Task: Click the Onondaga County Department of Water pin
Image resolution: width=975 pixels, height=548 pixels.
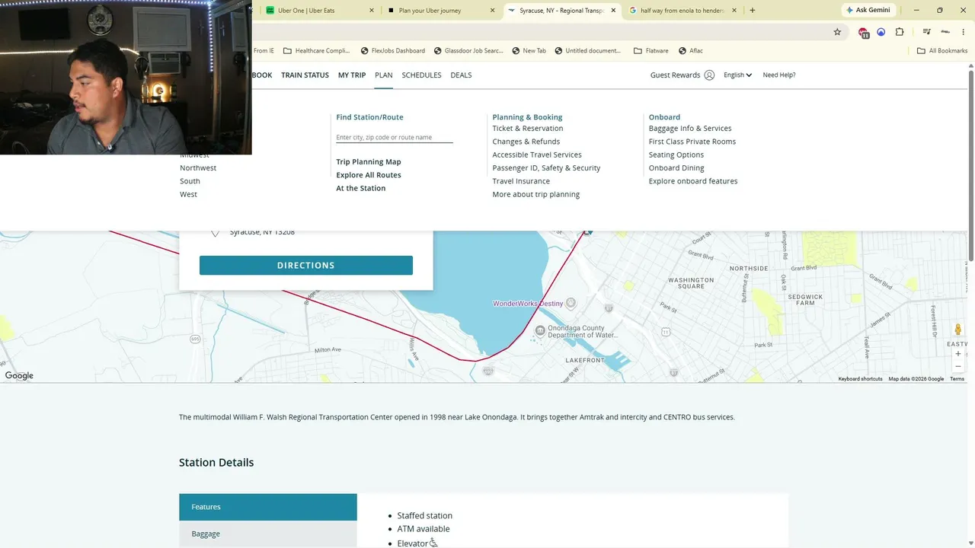Action: [x=540, y=330]
